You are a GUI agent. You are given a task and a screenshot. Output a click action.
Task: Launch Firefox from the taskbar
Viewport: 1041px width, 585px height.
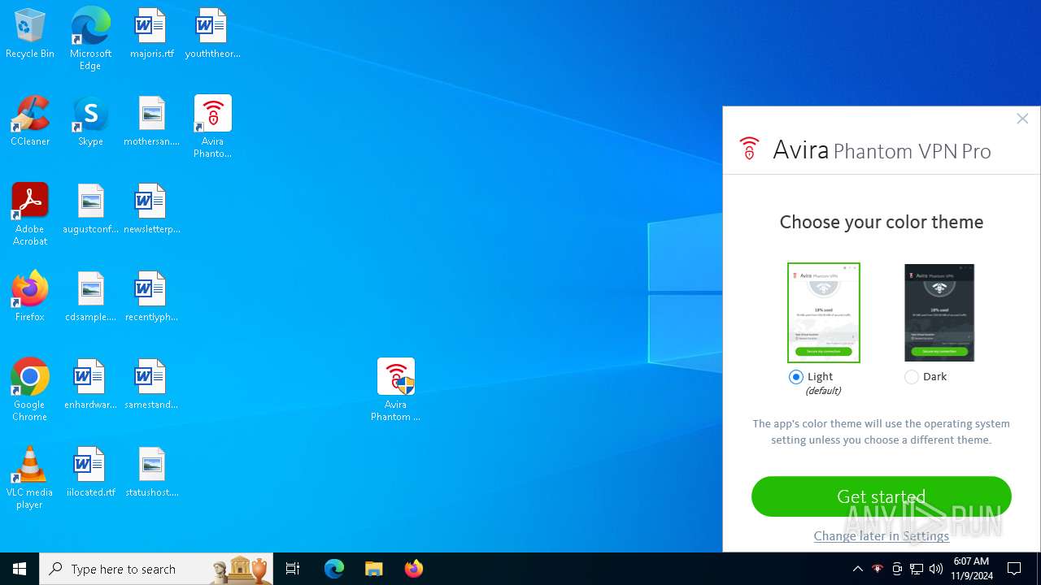[x=414, y=569]
